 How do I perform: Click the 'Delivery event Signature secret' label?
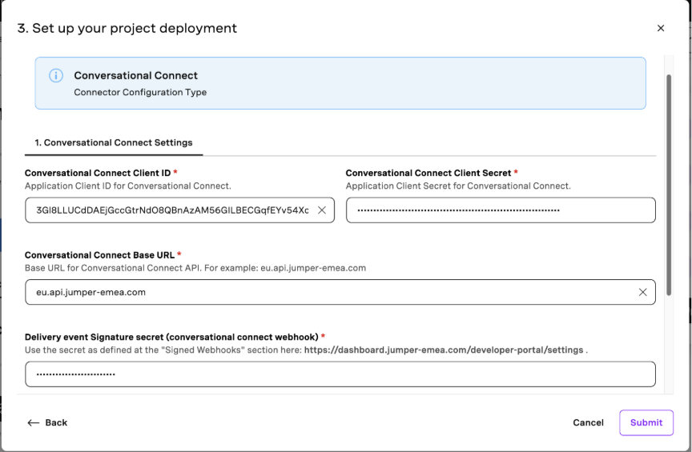(x=171, y=338)
